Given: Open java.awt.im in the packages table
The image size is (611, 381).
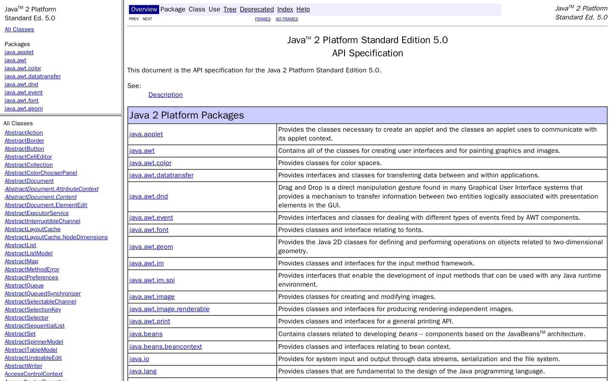Looking at the screenshot, I should (146, 263).
